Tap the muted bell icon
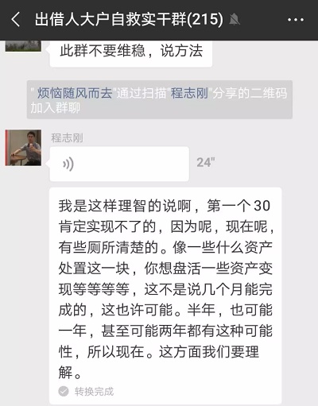Viewport: 318px width, 406px height. [234, 20]
